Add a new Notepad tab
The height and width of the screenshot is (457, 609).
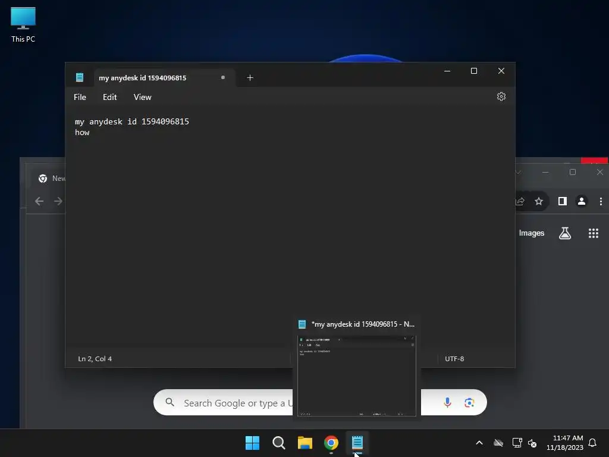click(250, 78)
